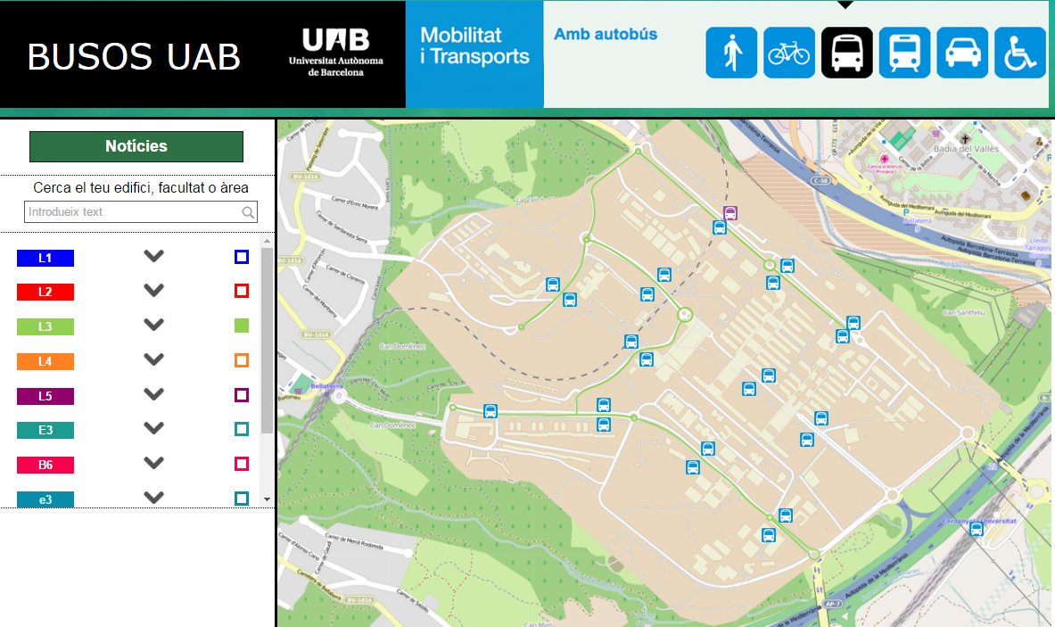Select the car transport icon
Image resolution: width=1055 pixels, height=627 pixels.
[x=962, y=53]
